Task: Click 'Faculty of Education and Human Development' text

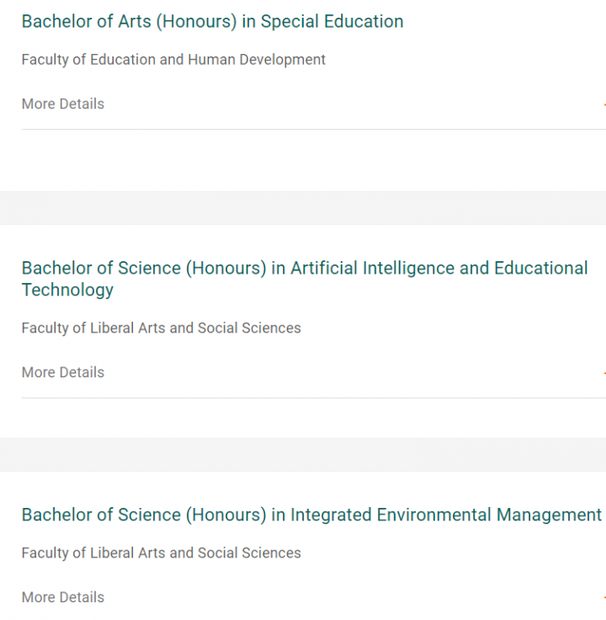Action: pyautogui.click(x=173, y=60)
